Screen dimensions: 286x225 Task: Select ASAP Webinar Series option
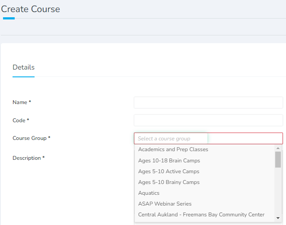(x=204, y=204)
